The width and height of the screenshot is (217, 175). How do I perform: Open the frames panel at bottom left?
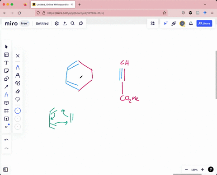[x=5, y=170]
